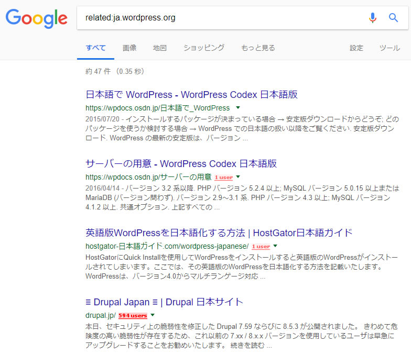Open the 設定 menu

[356, 48]
